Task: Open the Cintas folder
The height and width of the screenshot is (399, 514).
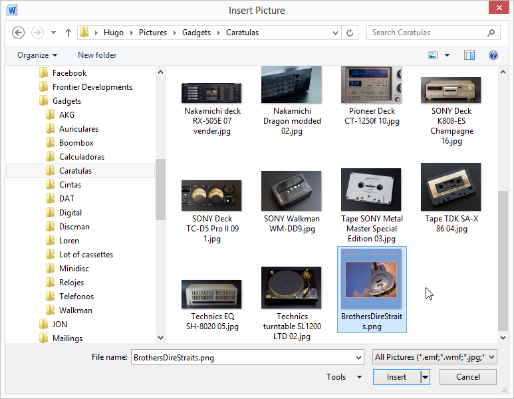Action: [70, 185]
